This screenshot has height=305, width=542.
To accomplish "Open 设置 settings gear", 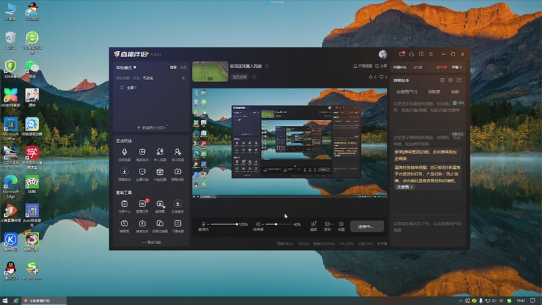I will [x=341, y=226].
